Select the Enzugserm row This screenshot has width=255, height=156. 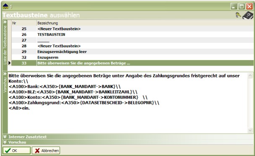point(133,57)
